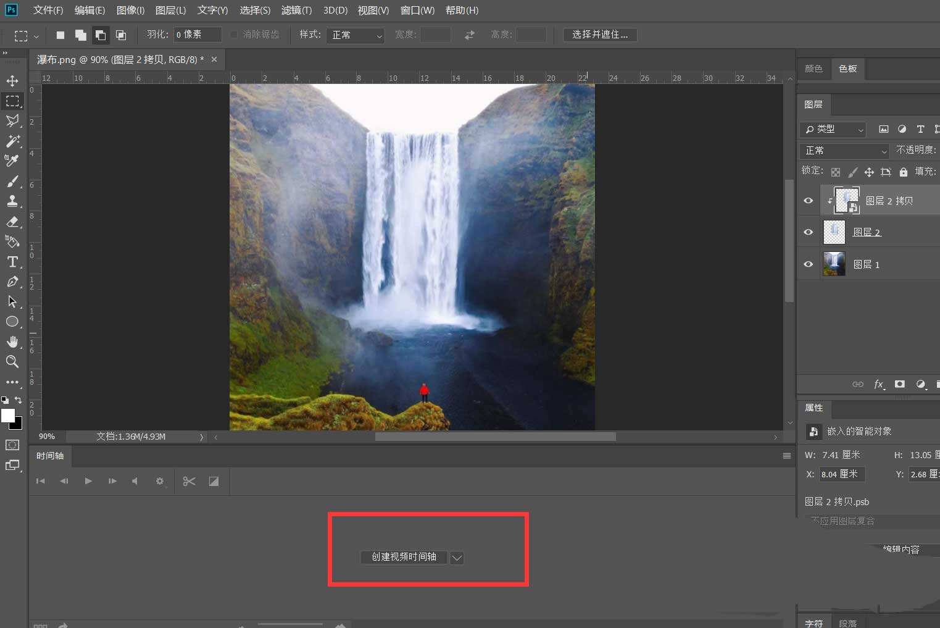Open the 样式 style dropdown
Screen dimensions: 940x628
[357, 35]
